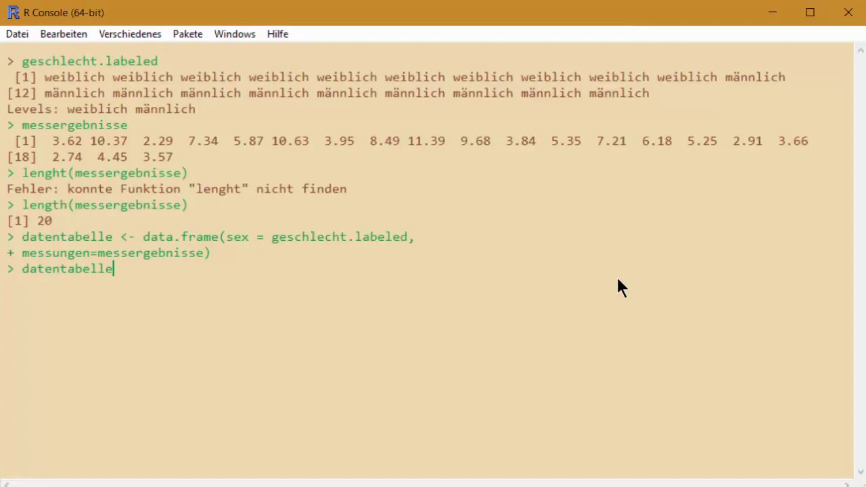Maximize the R Console window

[x=810, y=12]
